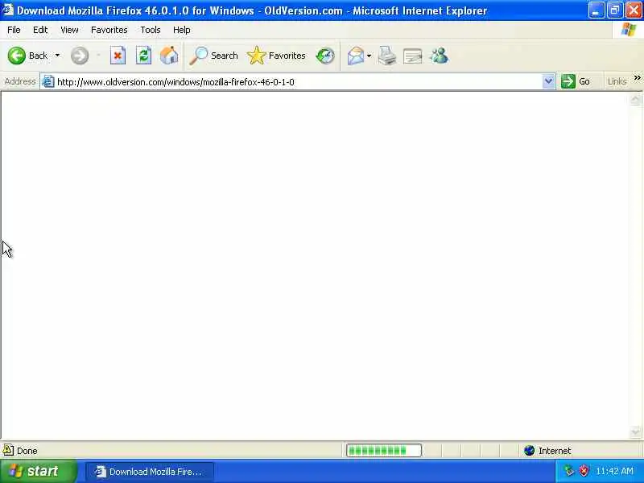Click the safely remove hardware tray icon
This screenshot has height=483, width=644.
(x=569, y=471)
